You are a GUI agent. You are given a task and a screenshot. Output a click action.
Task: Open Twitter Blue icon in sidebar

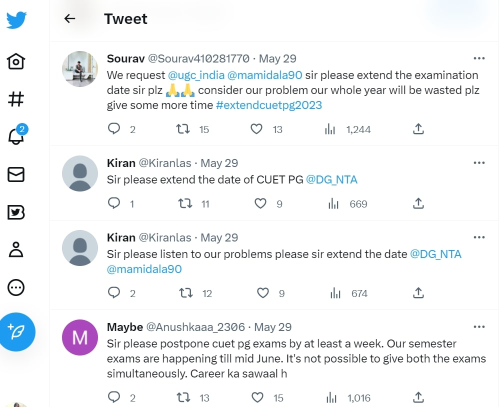pos(16,212)
